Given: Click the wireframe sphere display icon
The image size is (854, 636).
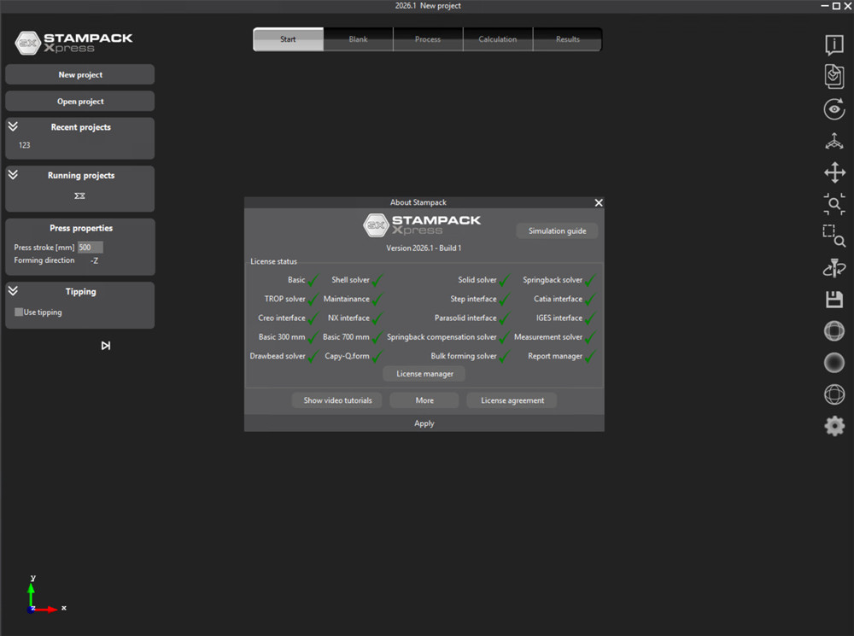Looking at the screenshot, I should point(834,394).
